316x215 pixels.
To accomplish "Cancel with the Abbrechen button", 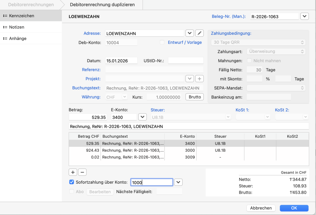I will coord(261,208).
